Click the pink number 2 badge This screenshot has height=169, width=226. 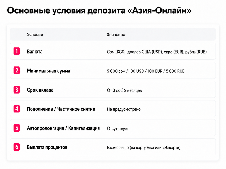[x=17, y=70]
